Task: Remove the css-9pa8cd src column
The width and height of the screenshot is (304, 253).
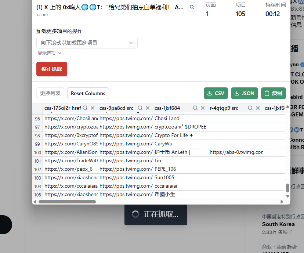Action: click(148, 108)
